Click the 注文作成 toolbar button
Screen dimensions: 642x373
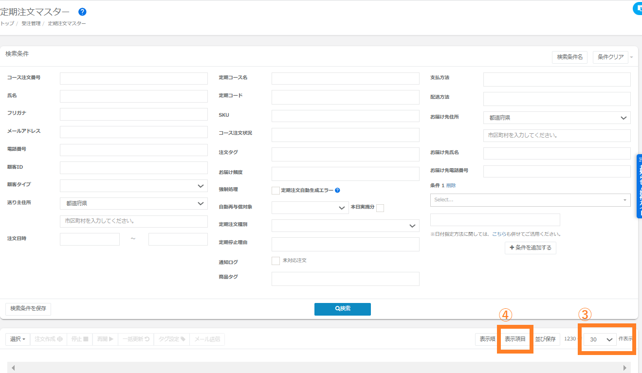point(49,339)
